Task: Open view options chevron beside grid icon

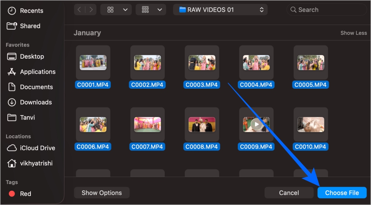Action: 126,10
